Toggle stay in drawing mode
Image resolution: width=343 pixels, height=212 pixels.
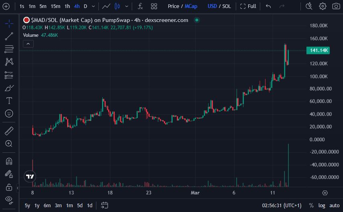9,174
